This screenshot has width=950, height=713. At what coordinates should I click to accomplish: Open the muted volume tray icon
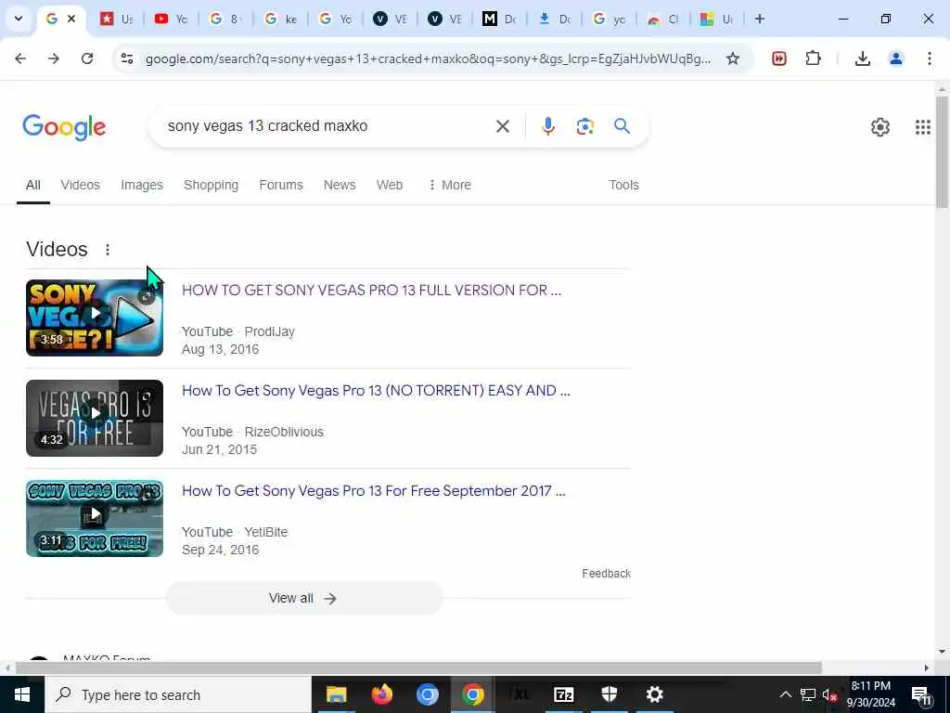829,694
